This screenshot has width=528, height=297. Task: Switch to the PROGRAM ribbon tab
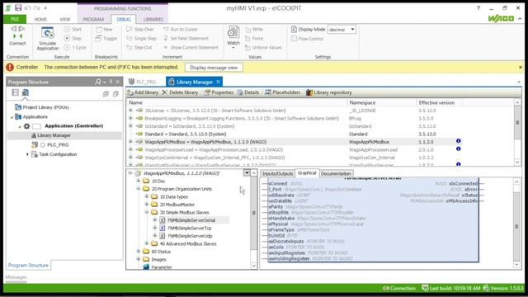tap(93, 19)
